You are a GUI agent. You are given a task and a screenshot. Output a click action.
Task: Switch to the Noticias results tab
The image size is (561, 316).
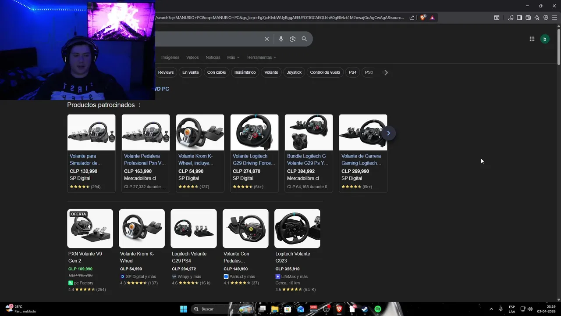pyautogui.click(x=213, y=57)
